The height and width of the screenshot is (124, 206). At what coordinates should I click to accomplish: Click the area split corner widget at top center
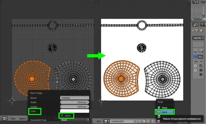click(x=97, y=2)
